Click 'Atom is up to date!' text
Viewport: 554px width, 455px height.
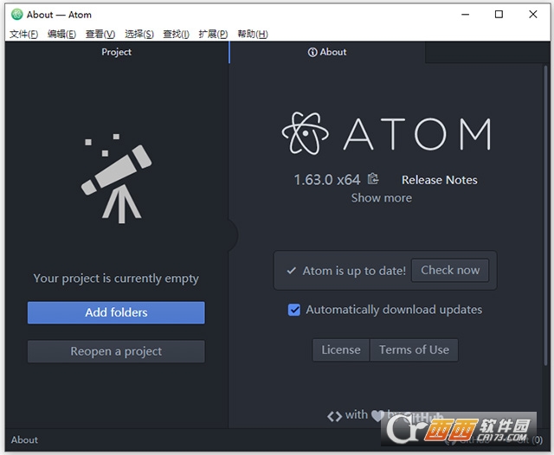[354, 271]
